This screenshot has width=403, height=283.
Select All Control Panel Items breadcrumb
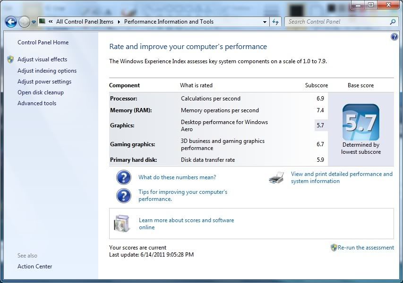[x=85, y=22]
